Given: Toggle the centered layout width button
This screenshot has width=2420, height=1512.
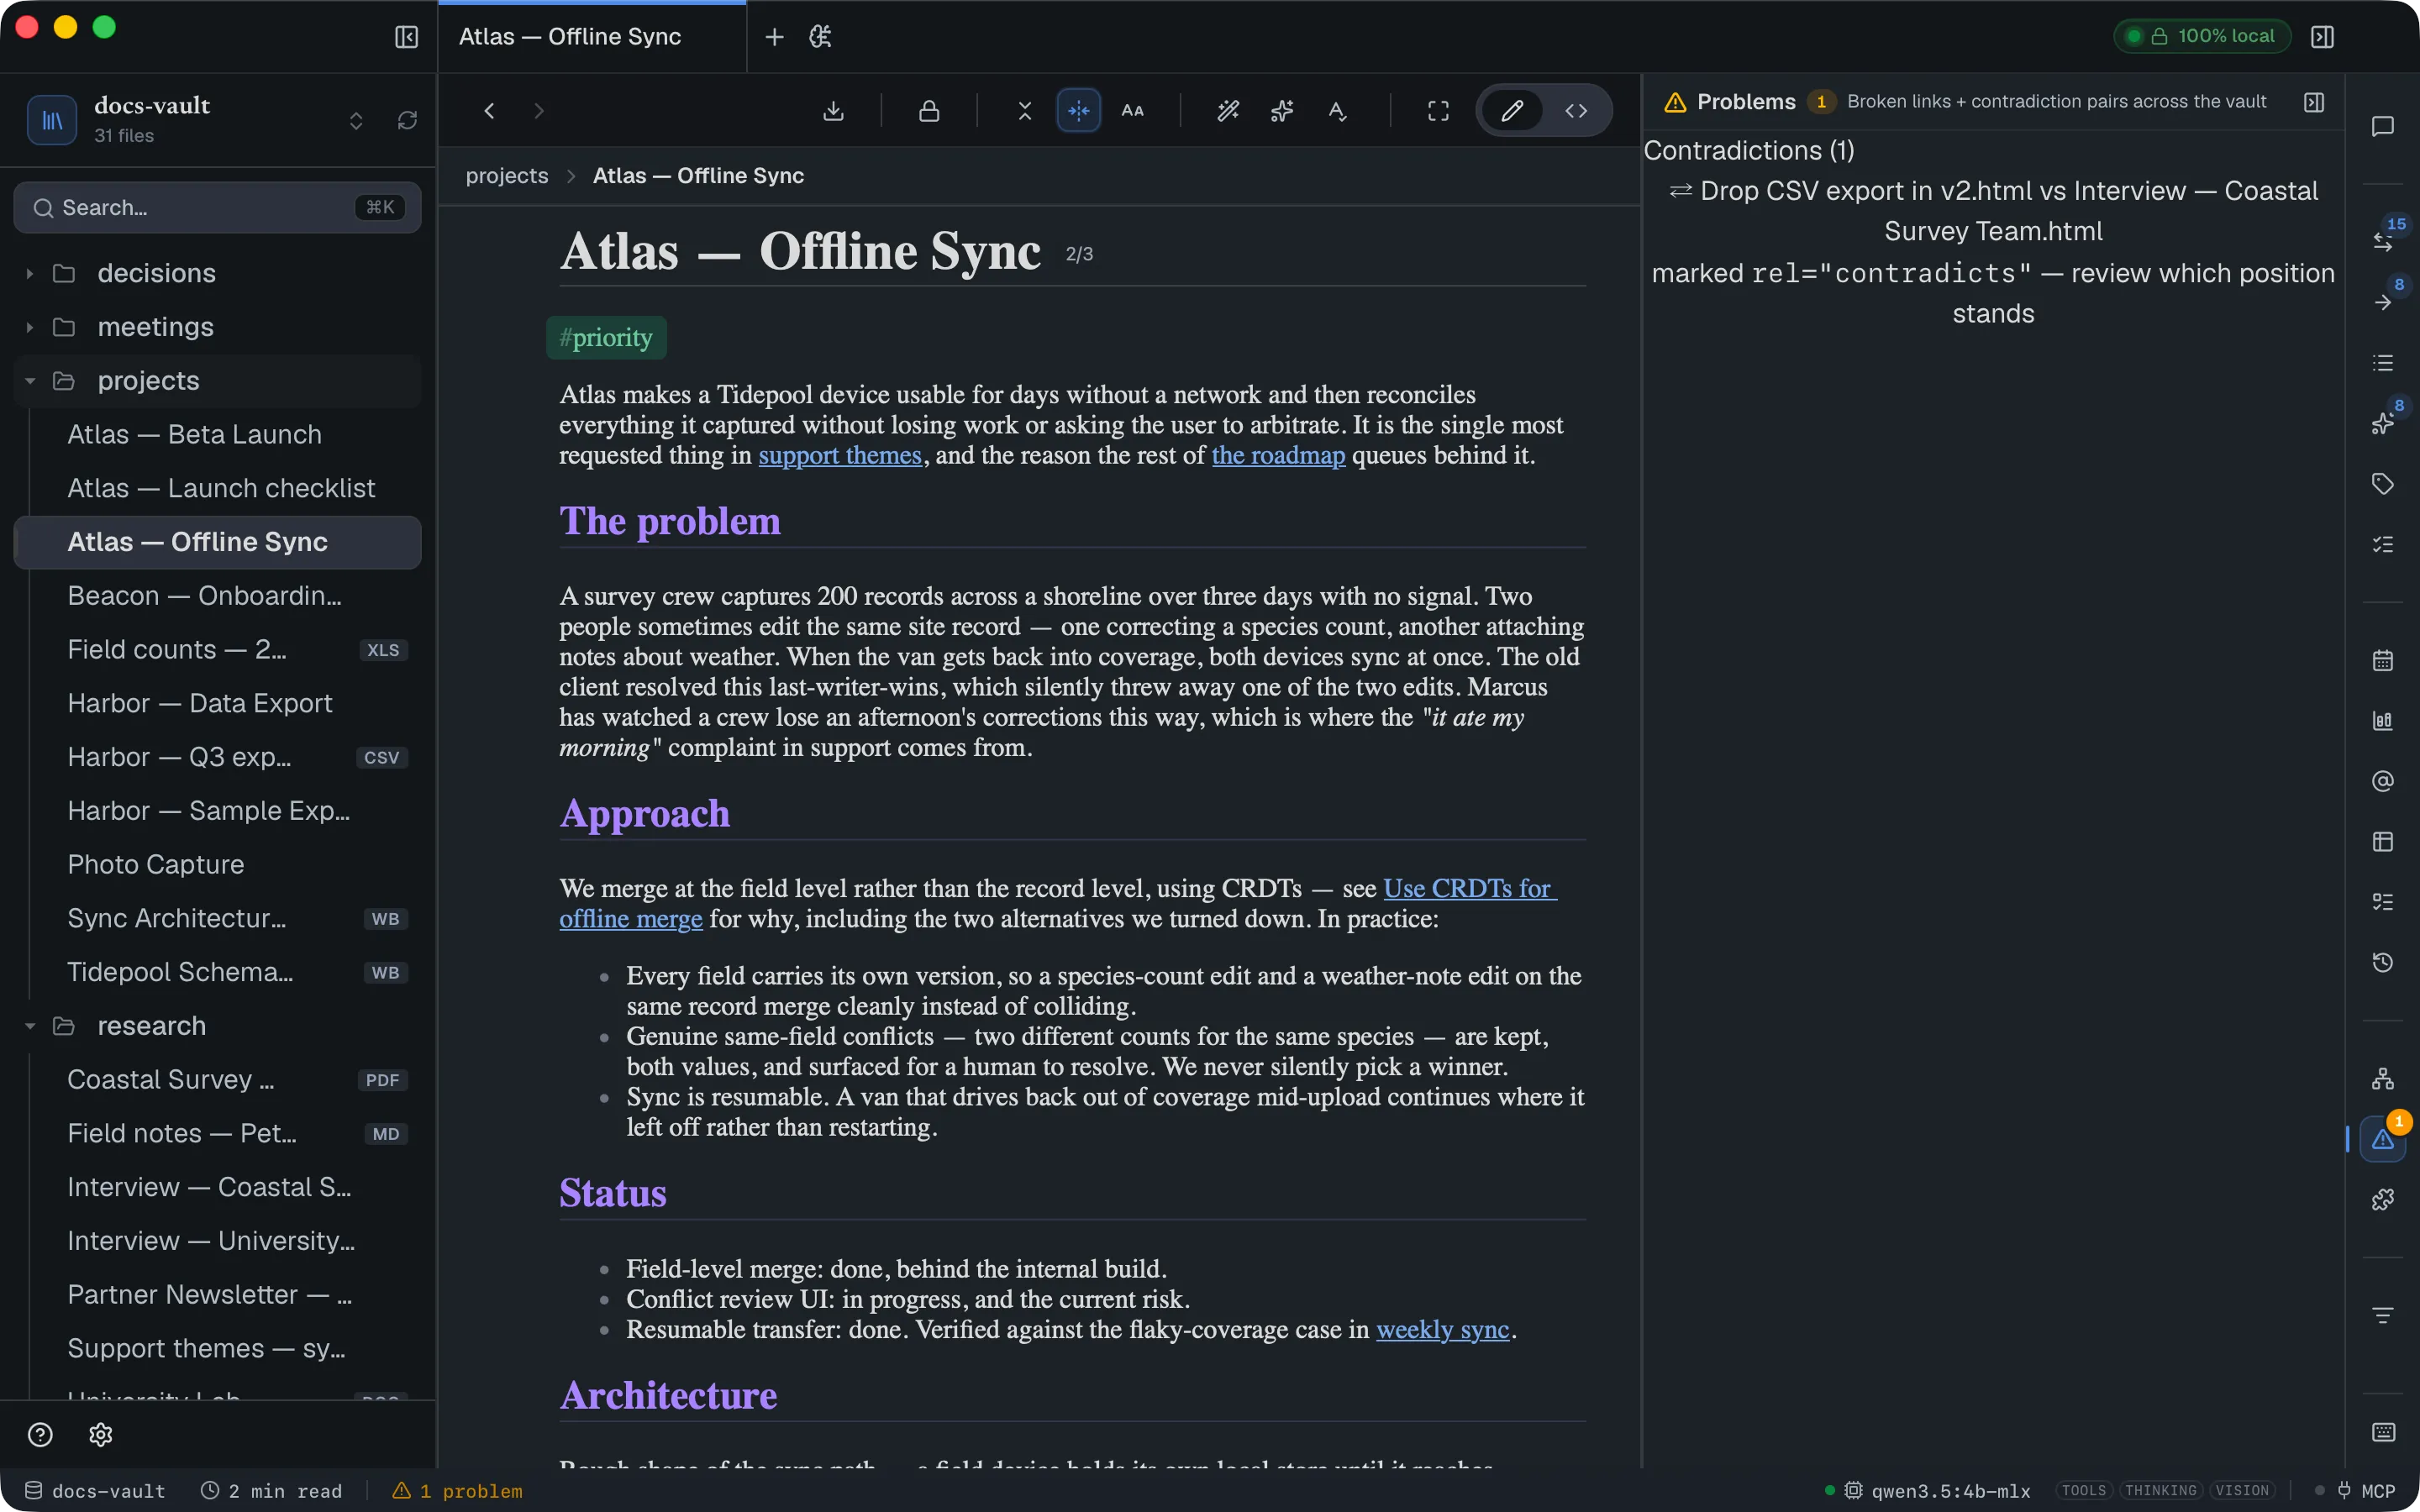Looking at the screenshot, I should click(1079, 111).
